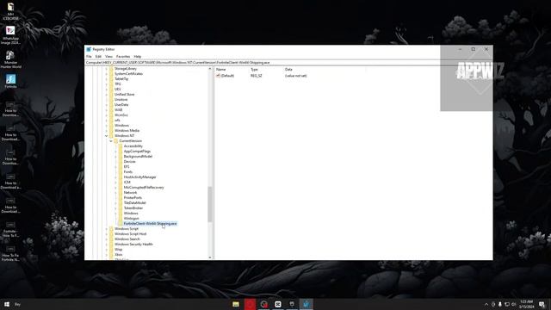551x310 pixels.
Task: Click the tree scrollbar down arrow
Action: (210, 257)
